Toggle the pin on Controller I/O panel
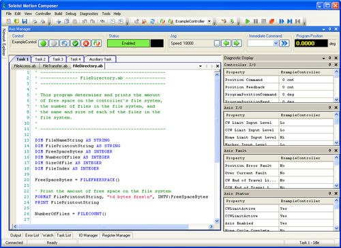 330,65
